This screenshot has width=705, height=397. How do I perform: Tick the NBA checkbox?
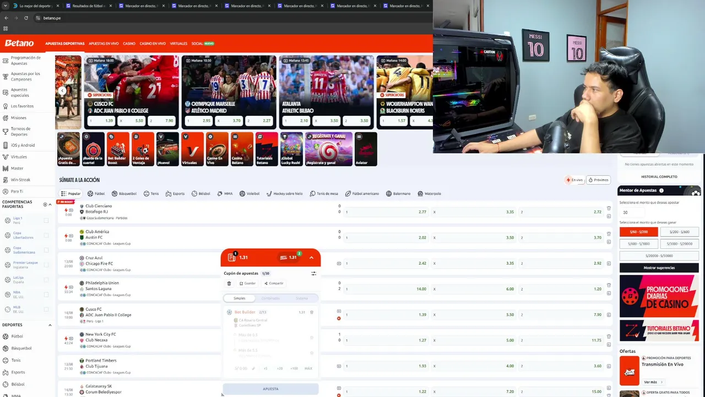click(46, 295)
